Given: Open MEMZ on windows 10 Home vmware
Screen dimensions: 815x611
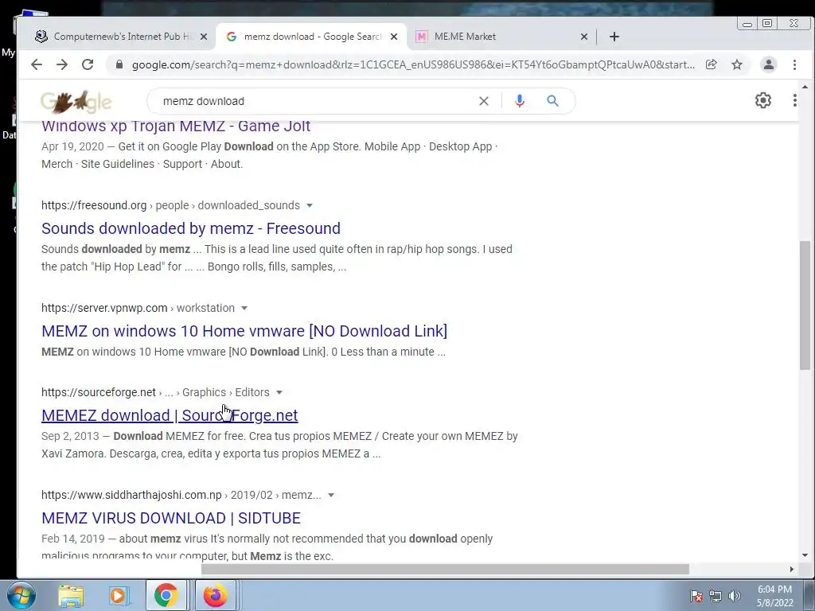Looking at the screenshot, I should (244, 331).
